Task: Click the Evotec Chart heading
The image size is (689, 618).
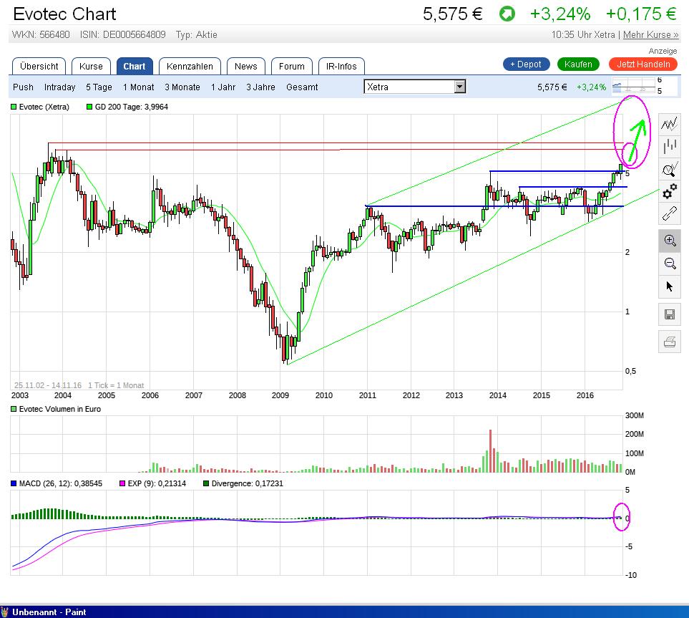Action: (x=64, y=14)
